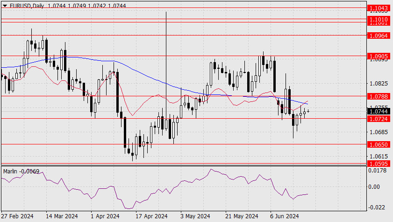Viewport: 393px width, 222px height.
Task: Open the chart menu triangle beside EURUSD
Action: 5,6
